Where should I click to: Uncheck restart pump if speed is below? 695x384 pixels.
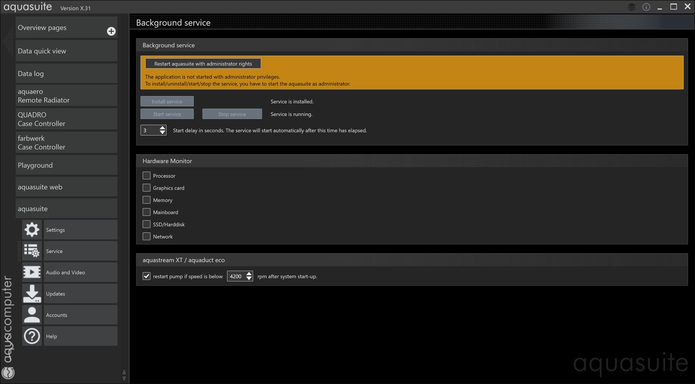coord(146,276)
